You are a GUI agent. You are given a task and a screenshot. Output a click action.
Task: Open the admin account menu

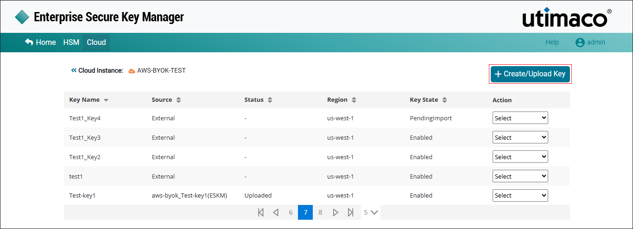590,42
